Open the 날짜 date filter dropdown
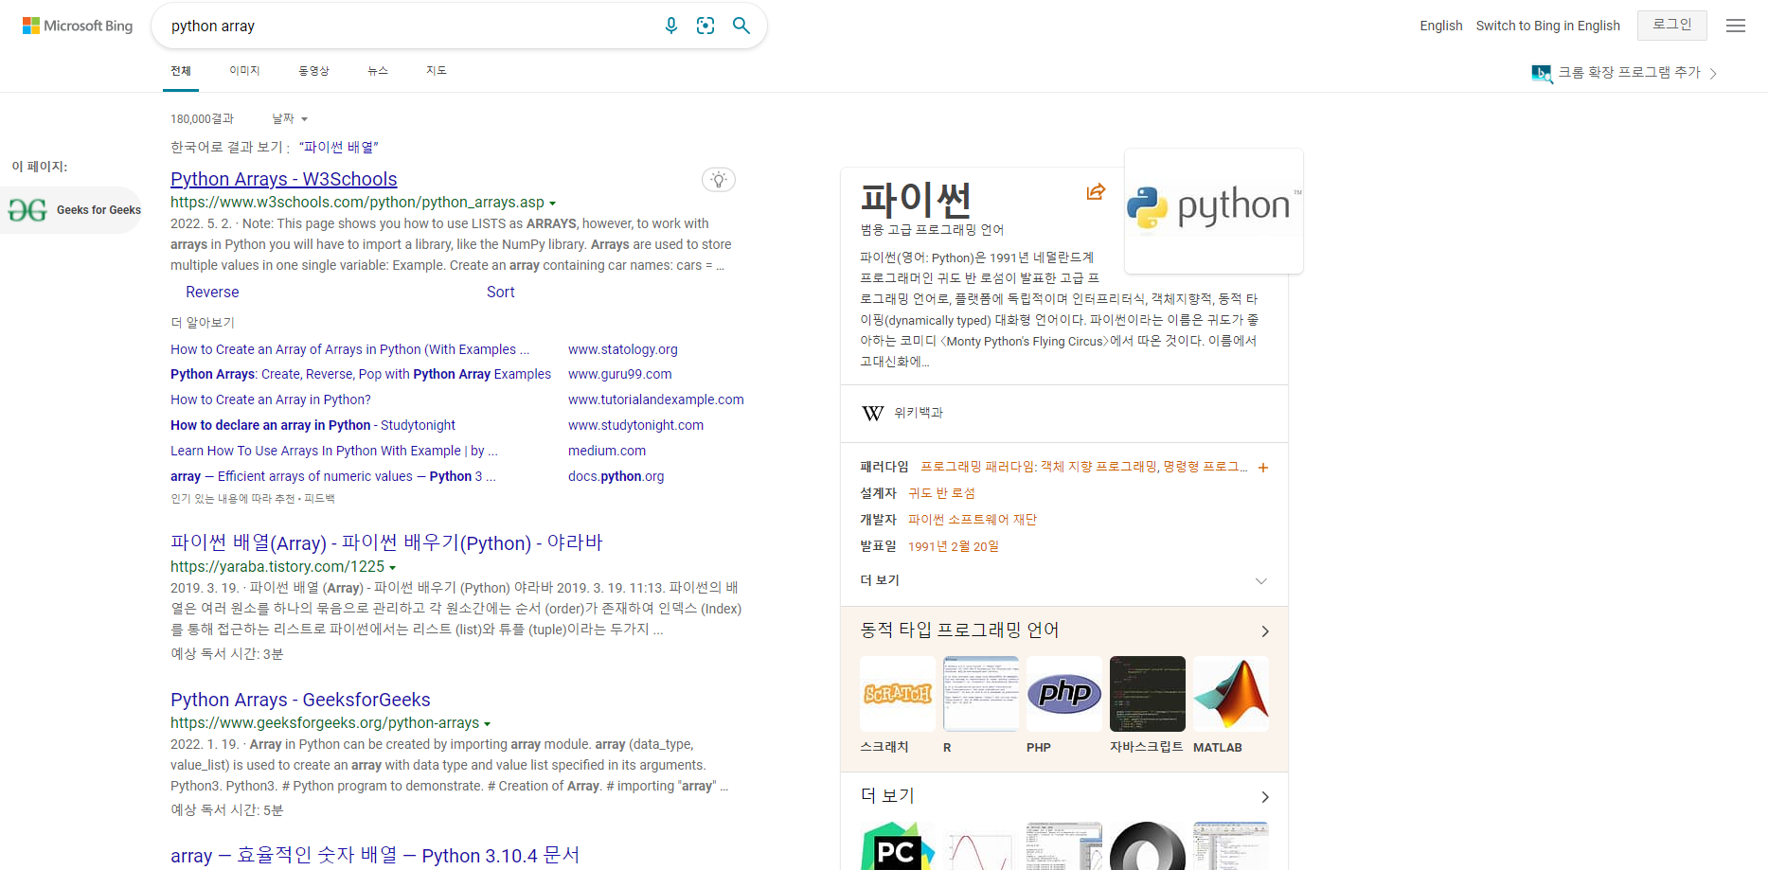This screenshot has width=1768, height=870. point(290,118)
